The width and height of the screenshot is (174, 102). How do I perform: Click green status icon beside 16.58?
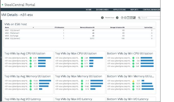(31, 84)
